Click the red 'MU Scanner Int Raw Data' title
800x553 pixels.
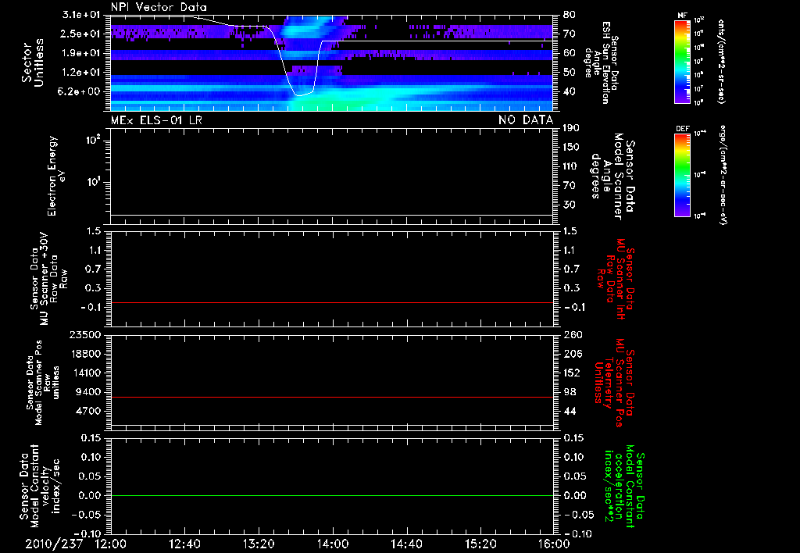[x=617, y=279]
